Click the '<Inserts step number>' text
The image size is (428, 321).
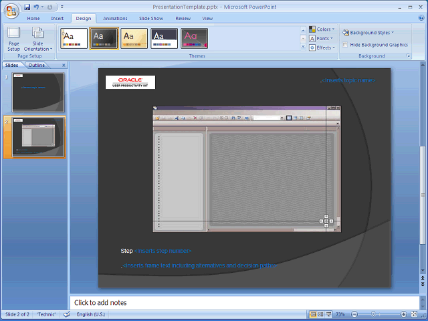[x=163, y=251]
